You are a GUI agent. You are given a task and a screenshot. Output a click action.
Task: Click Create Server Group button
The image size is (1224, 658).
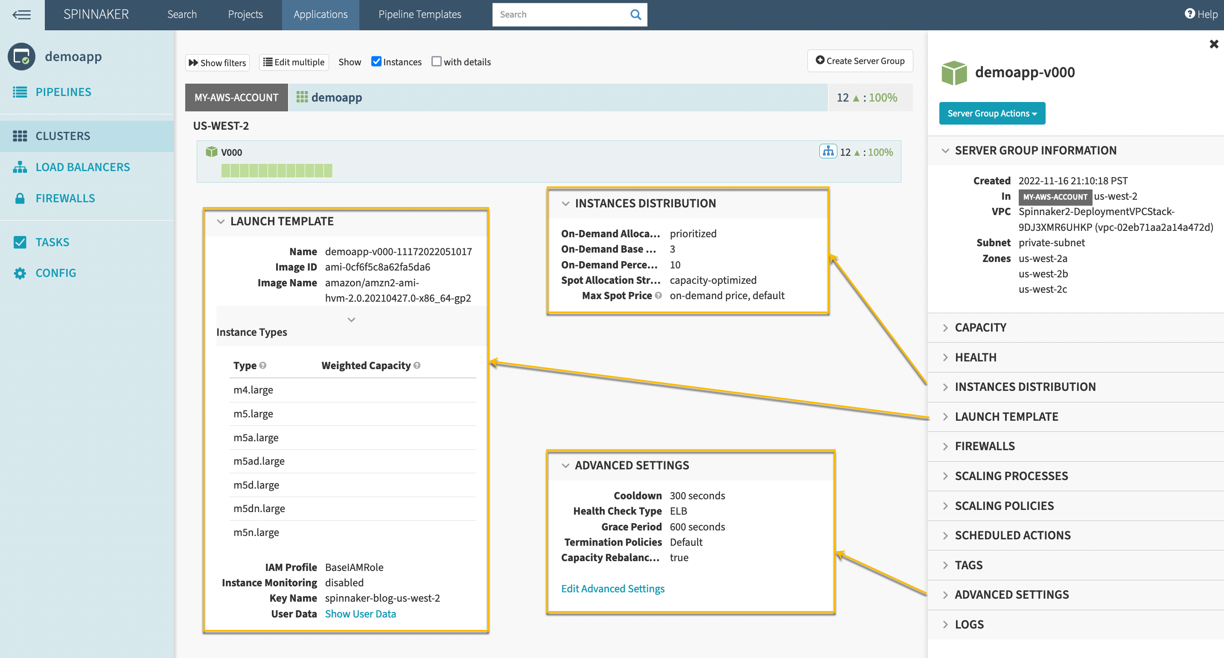tap(860, 61)
